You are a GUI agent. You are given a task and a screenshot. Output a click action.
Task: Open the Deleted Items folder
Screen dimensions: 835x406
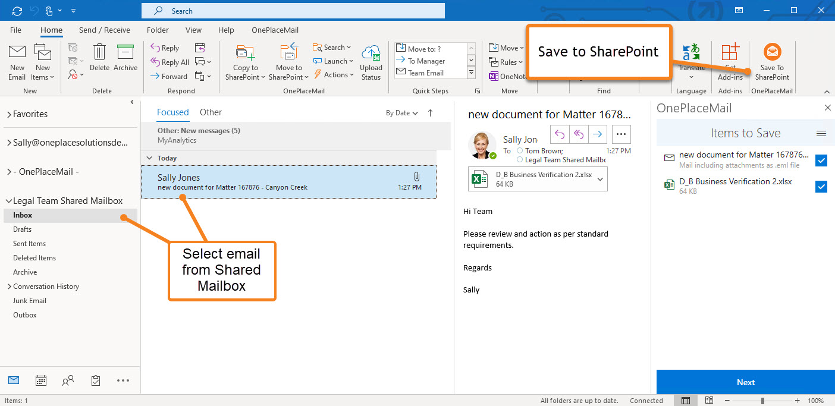pos(34,258)
